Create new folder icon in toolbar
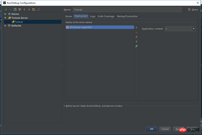This screenshot has width=202, height=135. point(34,9)
